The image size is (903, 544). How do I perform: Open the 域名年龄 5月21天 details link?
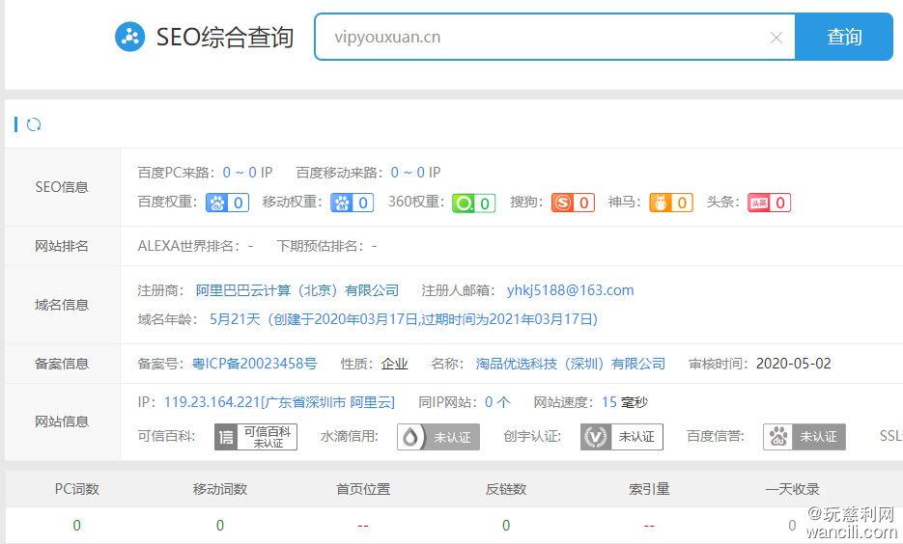(404, 319)
